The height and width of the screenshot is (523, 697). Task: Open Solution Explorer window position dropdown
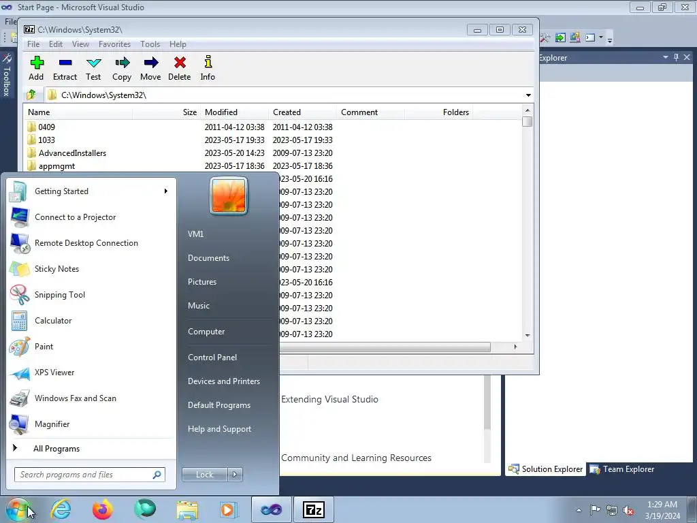pos(666,57)
